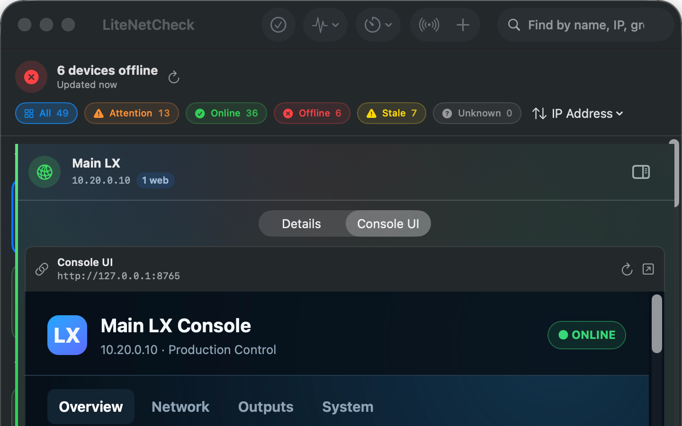Open the Overview tab in console
Image resolution: width=682 pixels, height=426 pixels.
pyautogui.click(x=91, y=407)
